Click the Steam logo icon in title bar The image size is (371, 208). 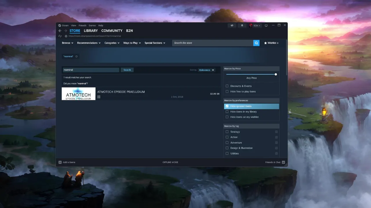59,25
